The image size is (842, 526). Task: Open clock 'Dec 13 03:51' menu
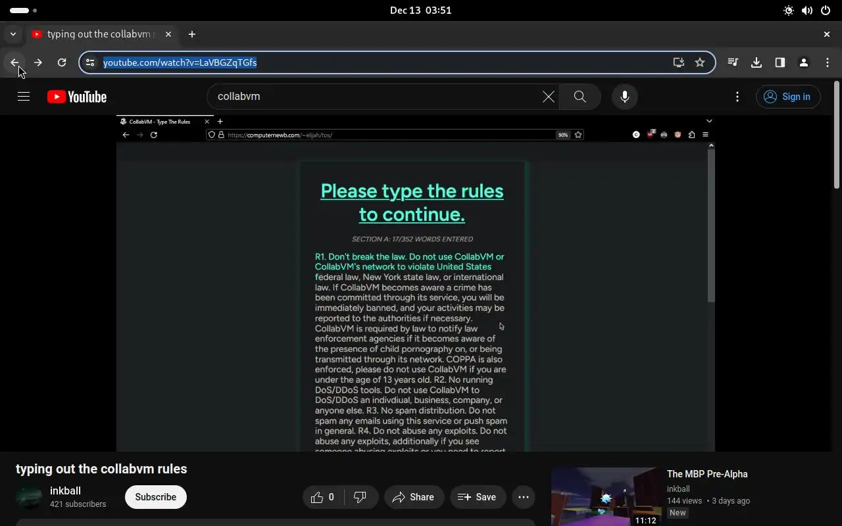click(421, 11)
